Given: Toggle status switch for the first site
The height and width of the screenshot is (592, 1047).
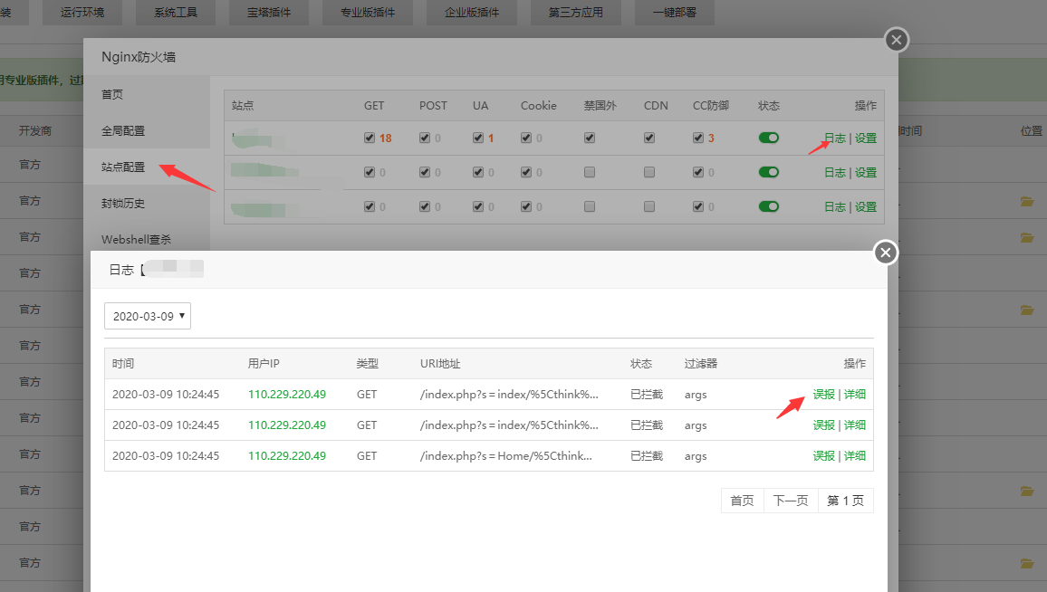Looking at the screenshot, I should pyautogui.click(x=769, y=138).
